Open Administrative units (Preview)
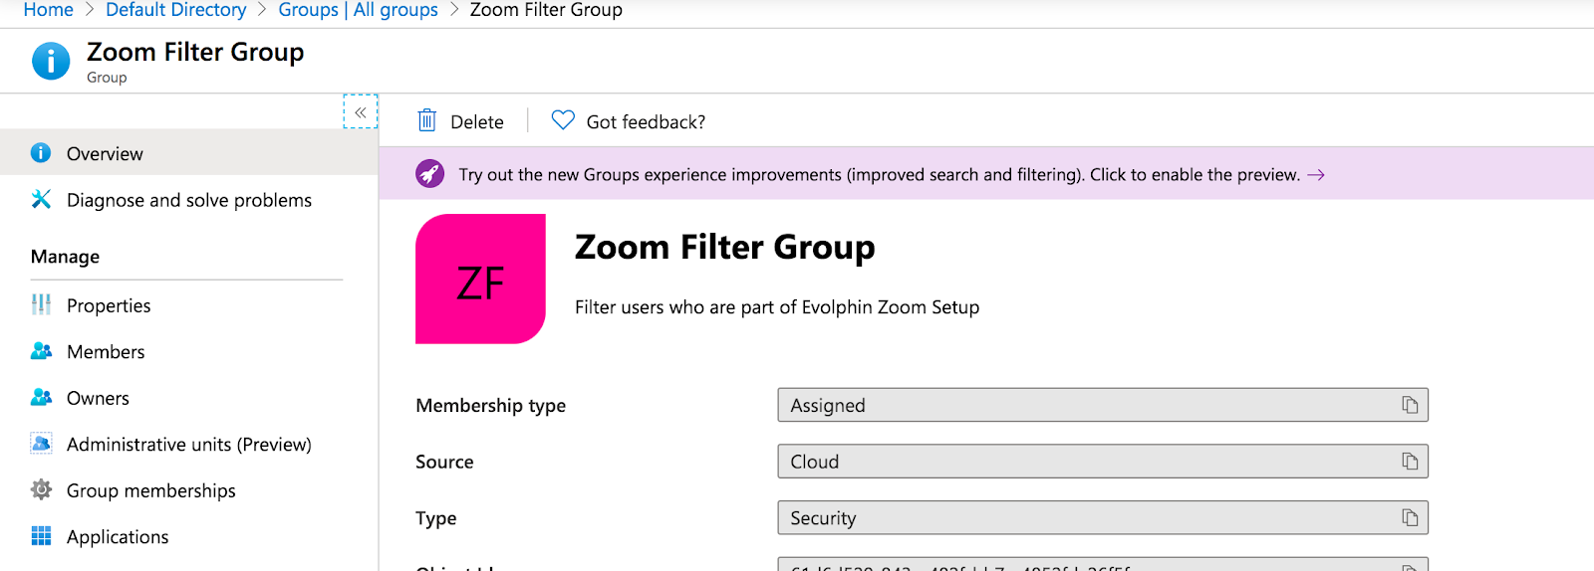The image size is (1594, 571). click(188, 445)
